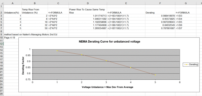Click cell with formula text '=1/D5'
Image resolution: width=202 pixels, height=96 pixels.
point(186,22)
